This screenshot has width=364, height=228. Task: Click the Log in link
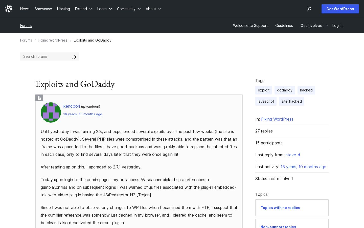[337, 26]
